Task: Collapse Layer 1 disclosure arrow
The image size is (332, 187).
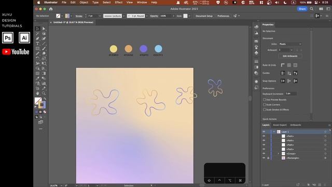Action: click(x=274, y=131)
